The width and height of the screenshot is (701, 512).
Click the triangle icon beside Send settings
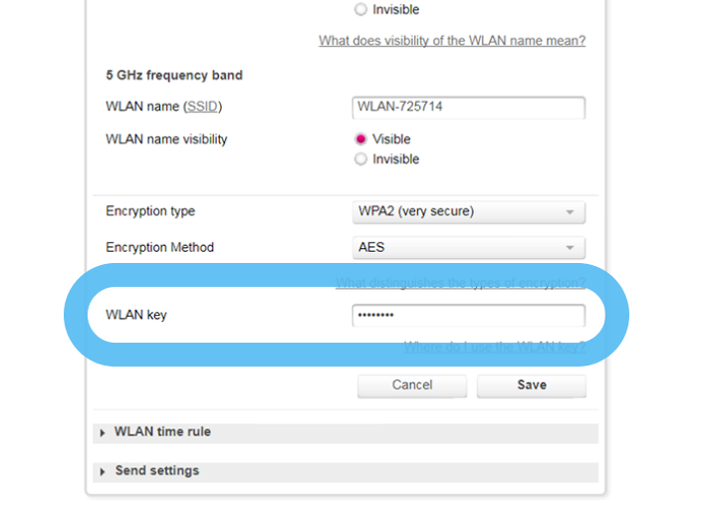103,471
